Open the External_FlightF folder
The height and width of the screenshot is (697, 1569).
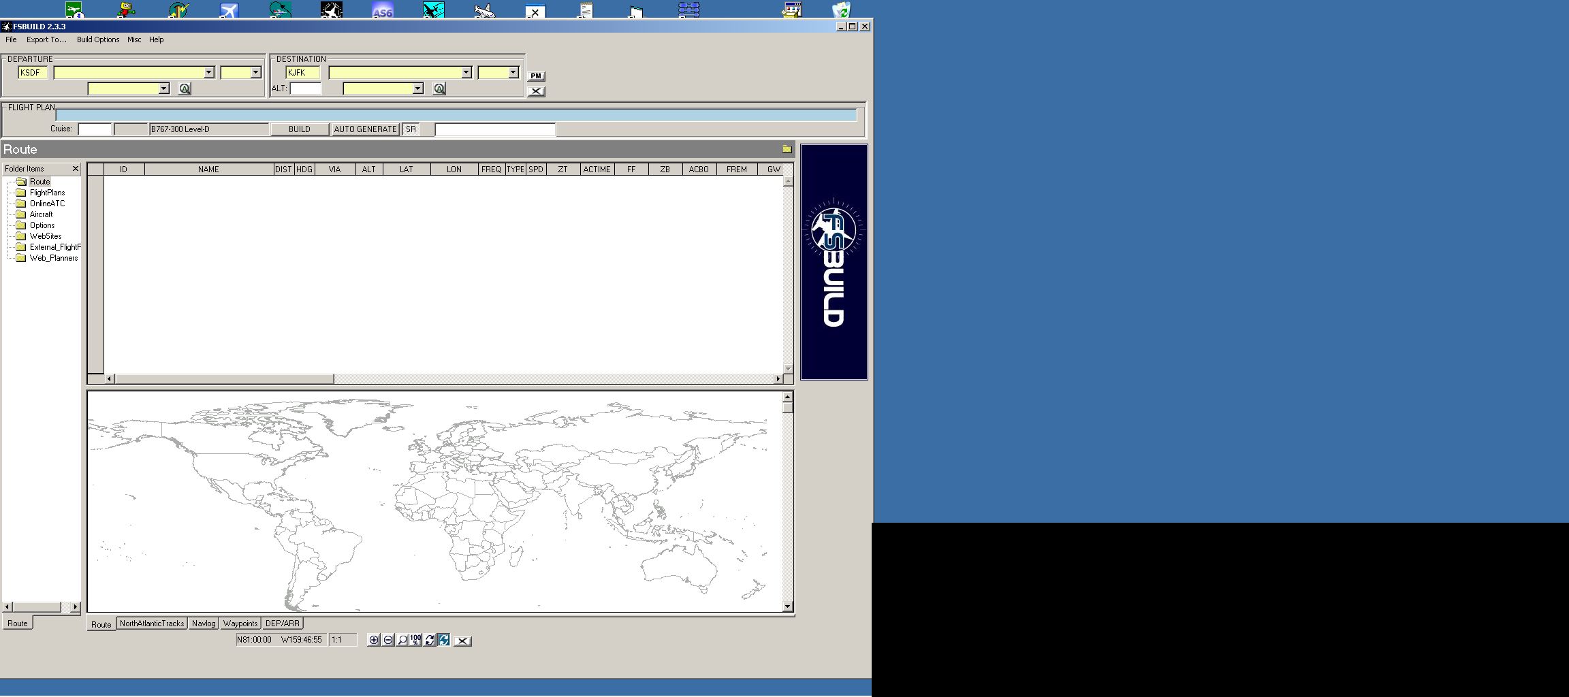point(55,247)
